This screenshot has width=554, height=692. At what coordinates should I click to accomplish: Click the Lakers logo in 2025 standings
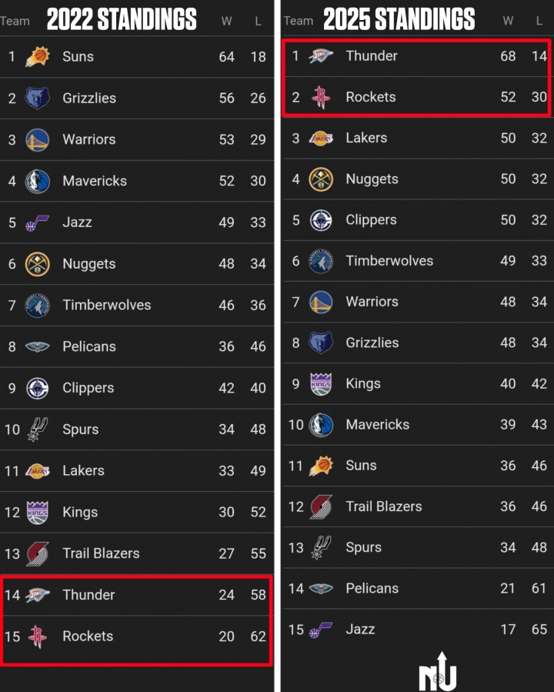tap(321, 139)
